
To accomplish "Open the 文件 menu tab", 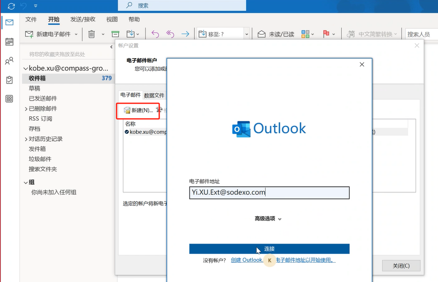I will click(x=31, y=19).
